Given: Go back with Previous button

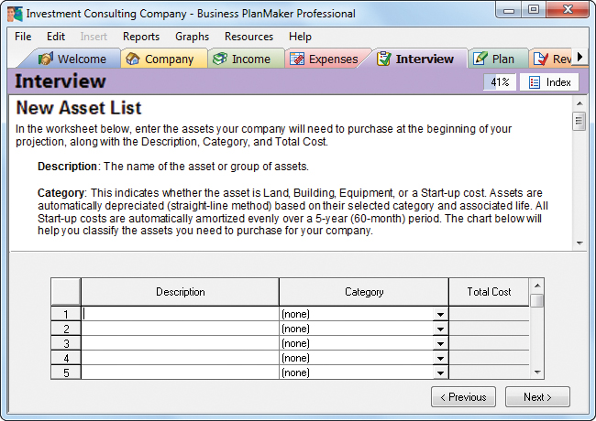Looking at the screenshot, I should tap(463, 397).
